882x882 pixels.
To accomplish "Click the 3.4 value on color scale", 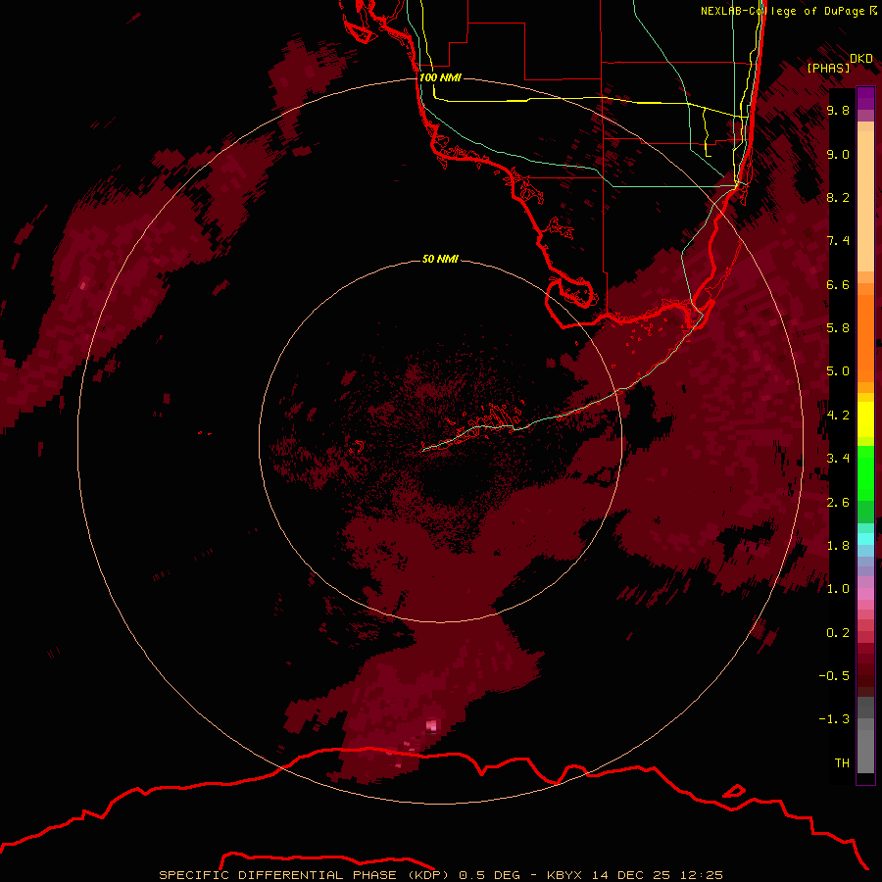I will click(838, 459).
